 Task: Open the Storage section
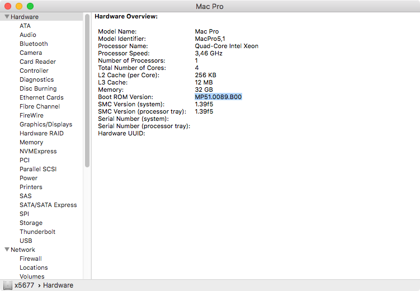click(x=31, y=223)
